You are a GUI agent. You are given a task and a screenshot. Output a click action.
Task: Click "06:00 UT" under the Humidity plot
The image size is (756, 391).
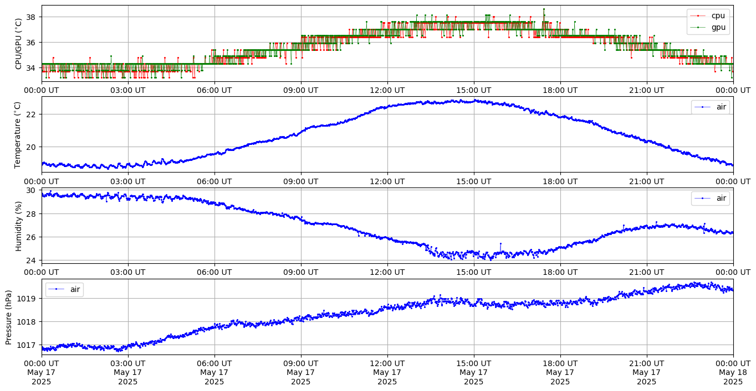(214, 272)
